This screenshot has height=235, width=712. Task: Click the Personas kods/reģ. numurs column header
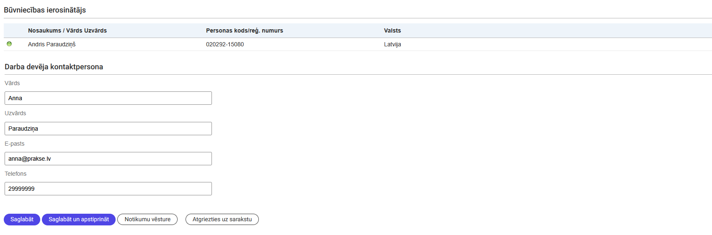click(x=245, y=30)
